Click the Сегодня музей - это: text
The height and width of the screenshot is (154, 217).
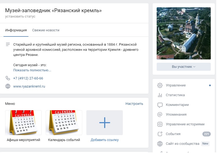(30, 65)
